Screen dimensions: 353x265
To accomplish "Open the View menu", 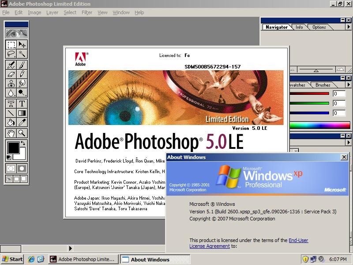I will (102, 12).
